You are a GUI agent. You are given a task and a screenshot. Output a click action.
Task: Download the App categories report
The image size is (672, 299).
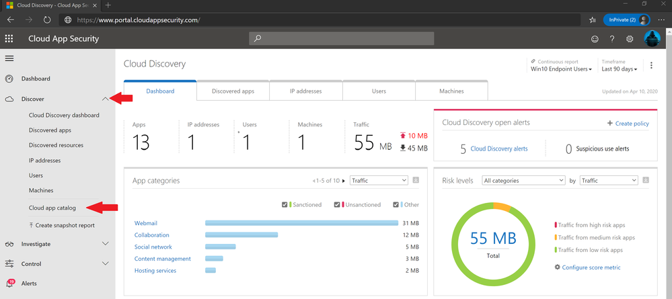(415, 180)
